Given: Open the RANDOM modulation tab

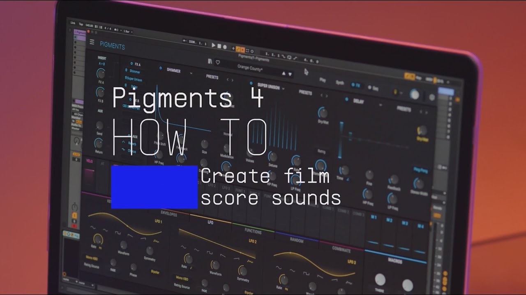Looking at the screenshot, I should click(297, 241).
